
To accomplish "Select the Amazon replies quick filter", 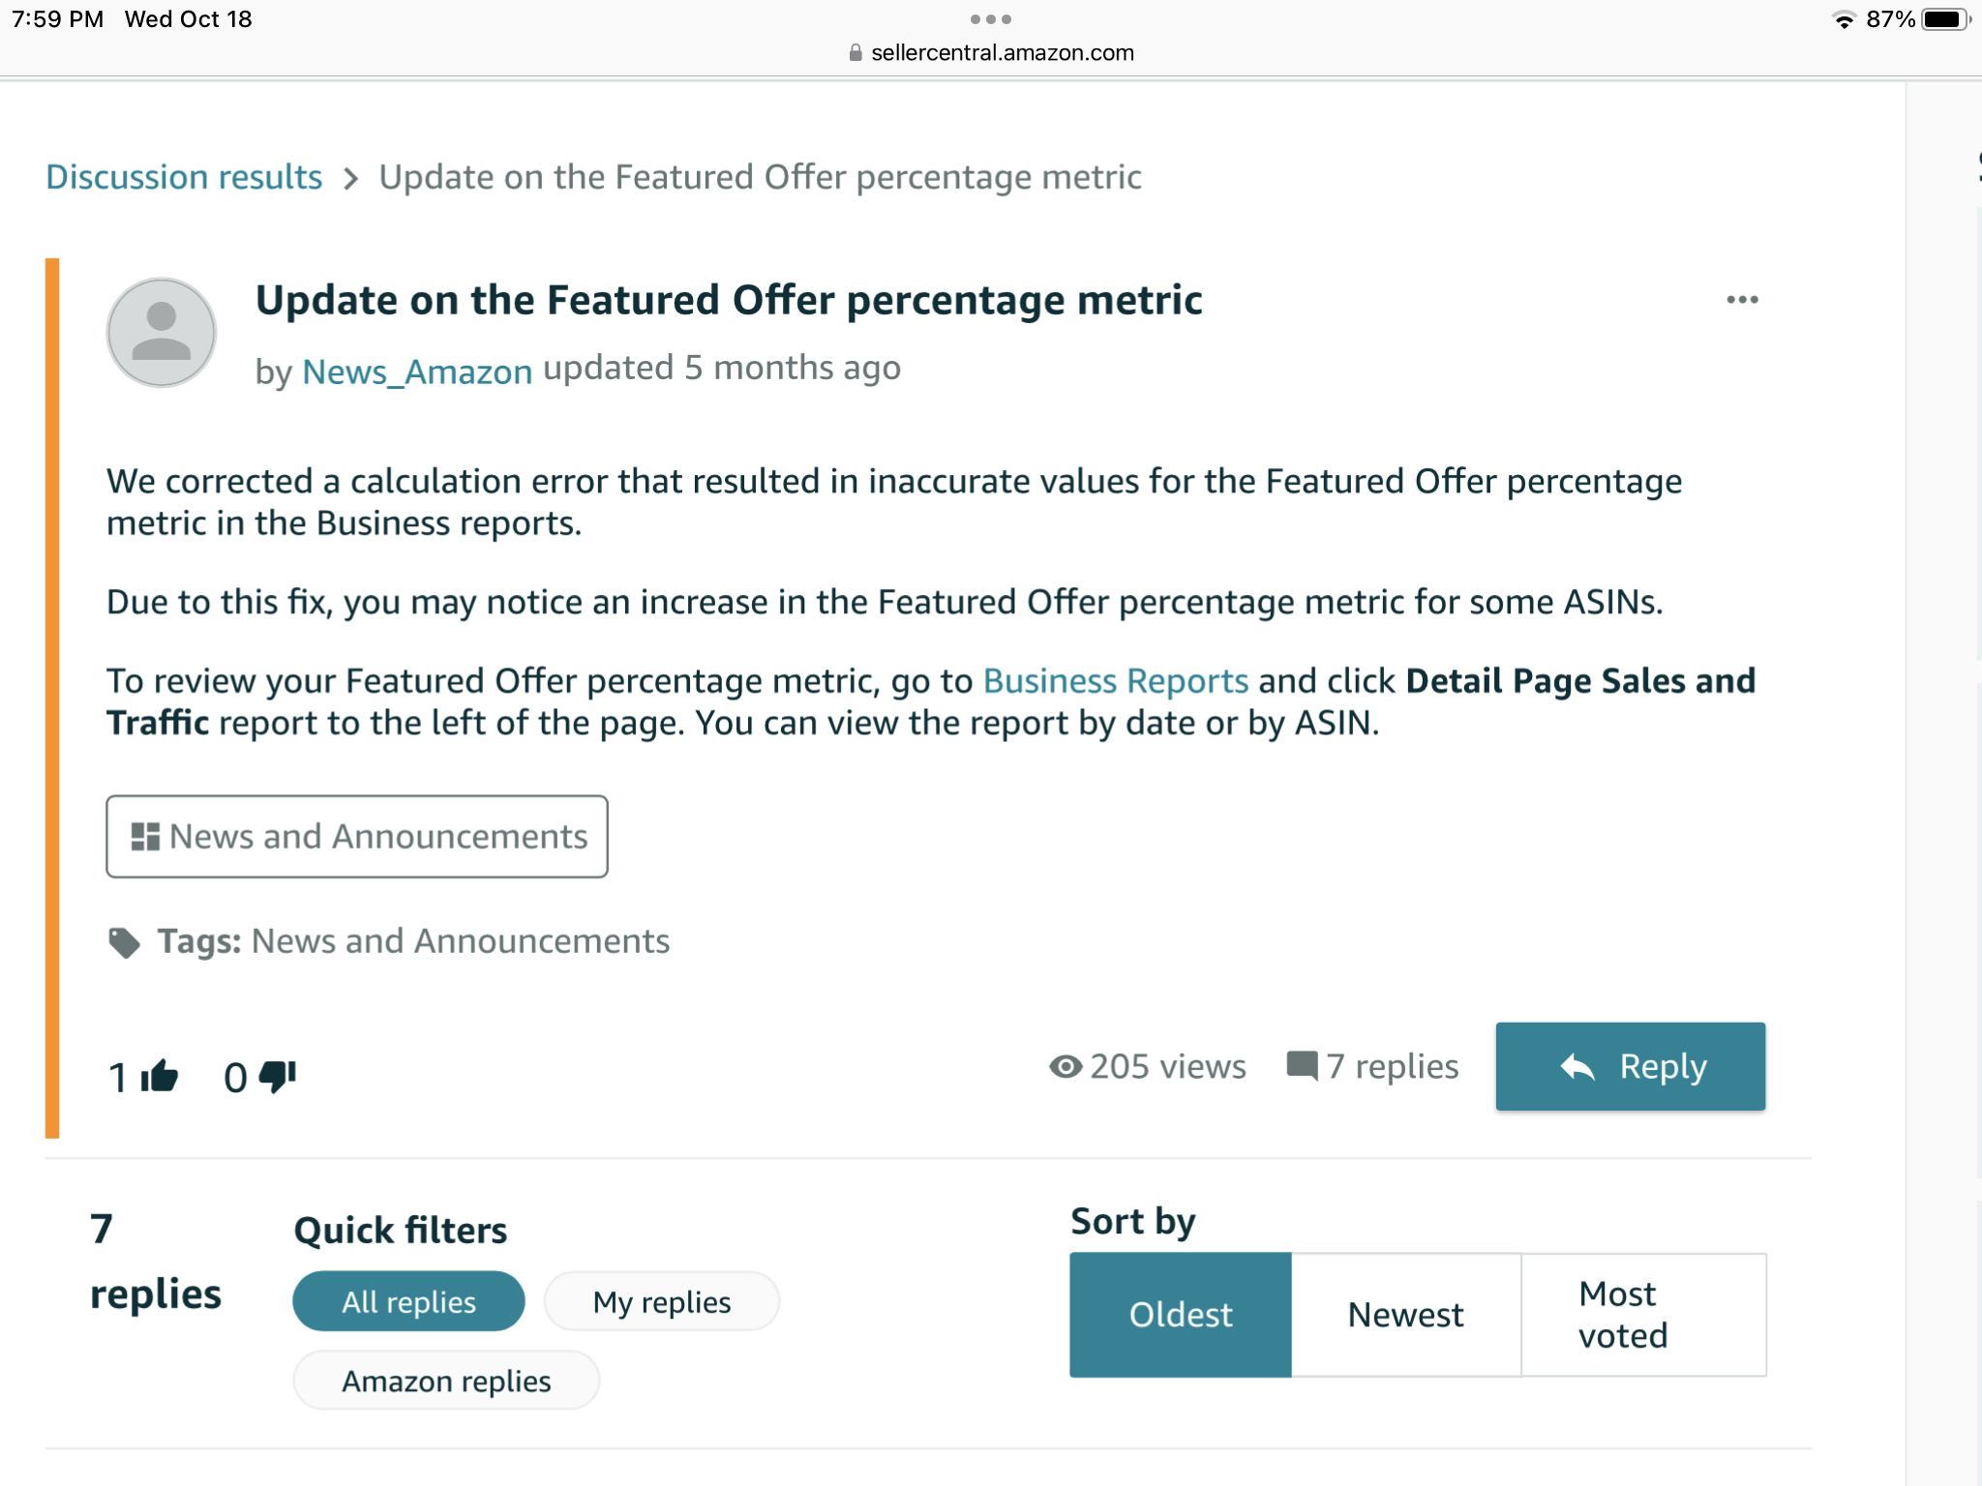I will click(x=446, y=1381).
